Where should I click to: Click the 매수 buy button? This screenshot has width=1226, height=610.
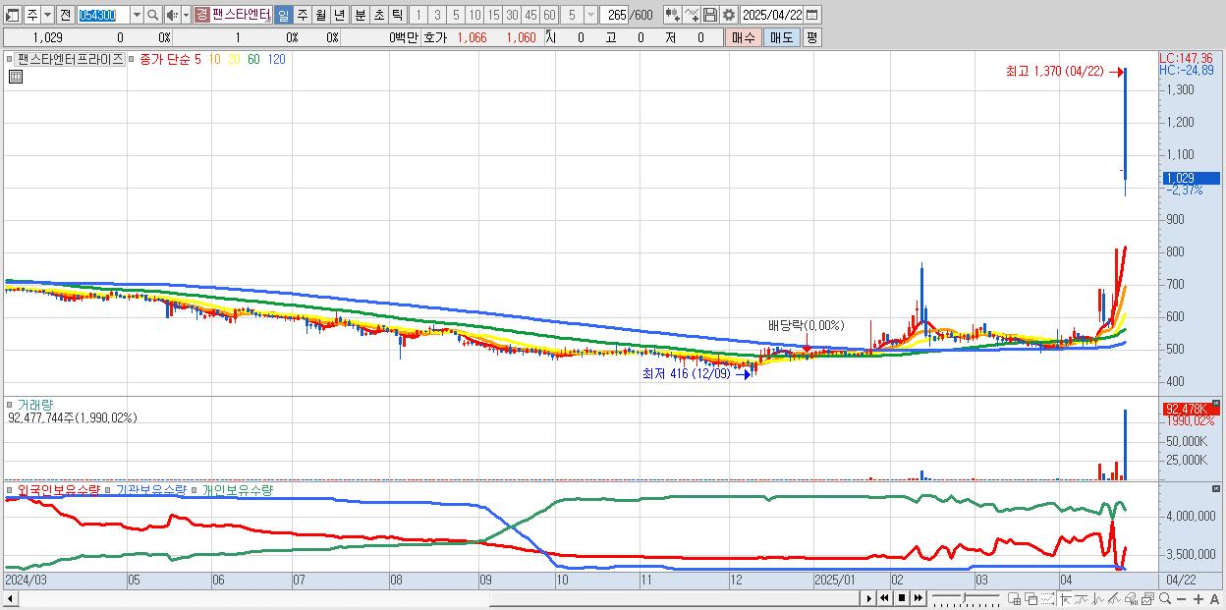click(x=743, y=37)
